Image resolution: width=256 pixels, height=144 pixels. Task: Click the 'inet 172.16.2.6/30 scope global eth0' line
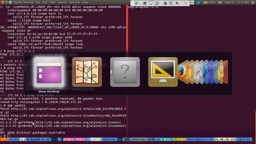40,37
